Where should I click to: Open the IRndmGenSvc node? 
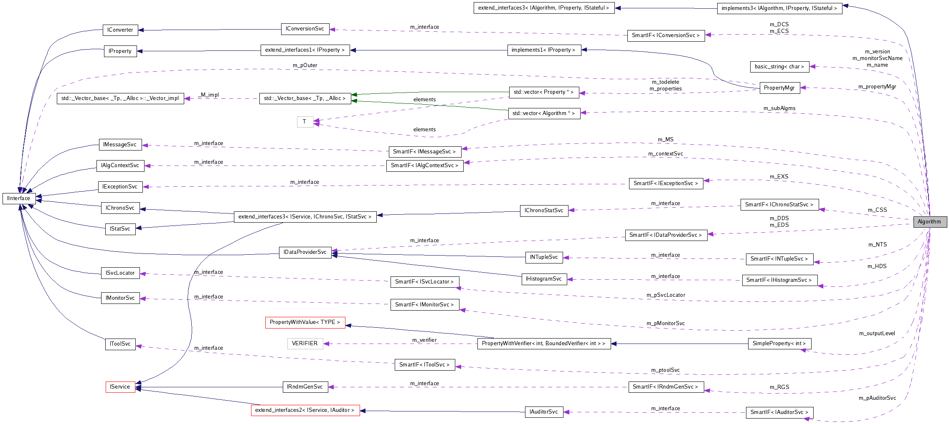(305, 386)
